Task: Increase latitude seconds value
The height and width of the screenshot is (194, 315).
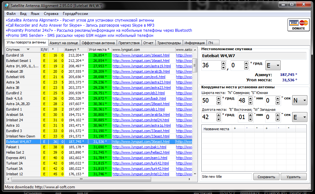Action: click(278, 98)
